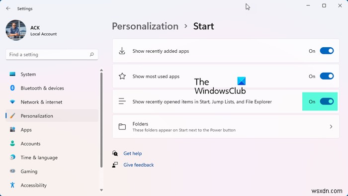
Task: Go to Gaming settings
Action: click(52, 171)
